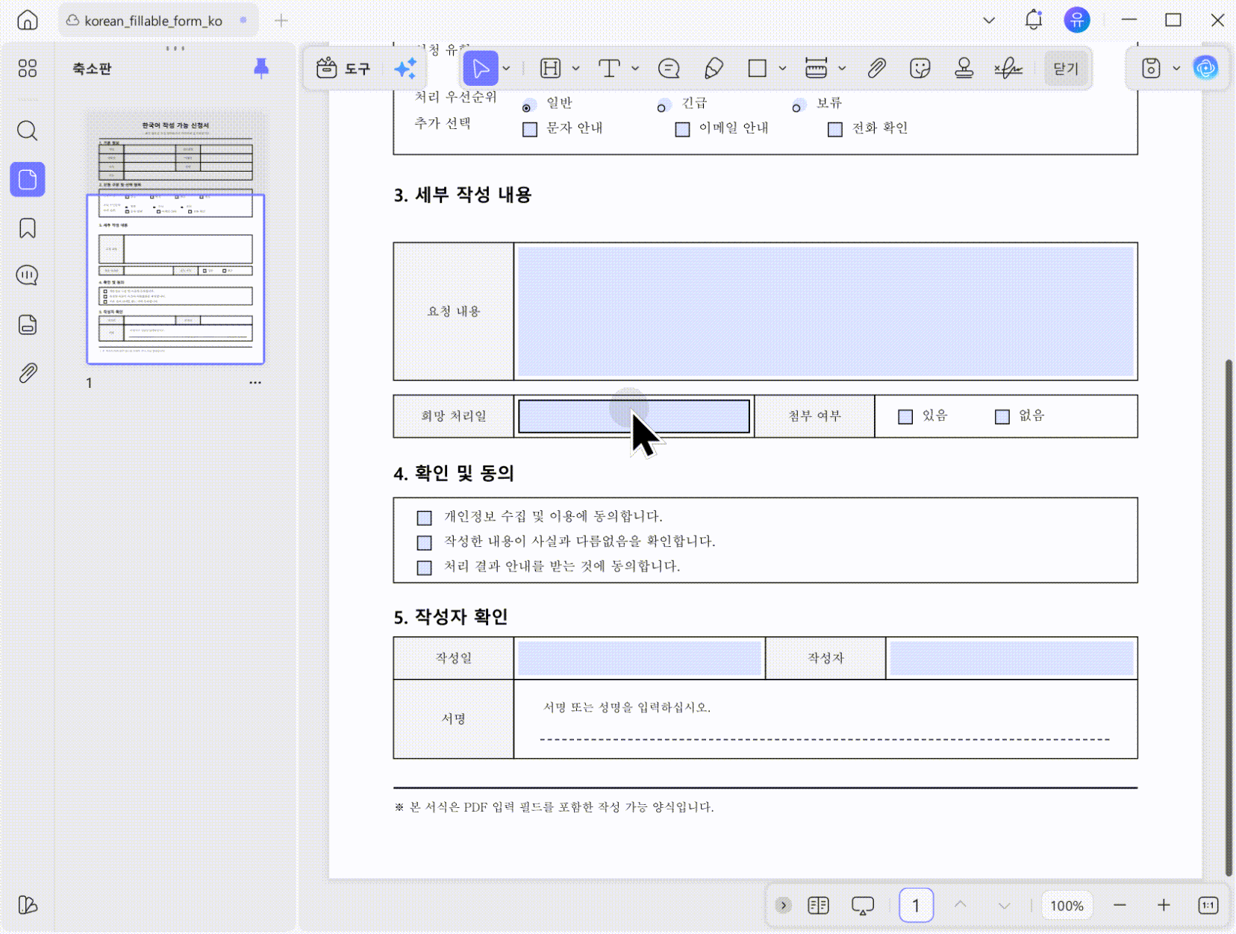Click the 1:1 actual size button
The height and width of the screenshot is (934, 1236).
pyautogui.click(x=1208, y=906)
